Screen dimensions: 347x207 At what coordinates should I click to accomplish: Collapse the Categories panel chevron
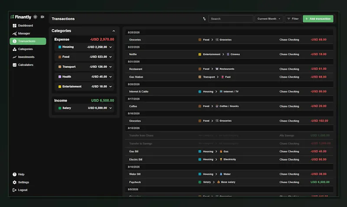114,31
